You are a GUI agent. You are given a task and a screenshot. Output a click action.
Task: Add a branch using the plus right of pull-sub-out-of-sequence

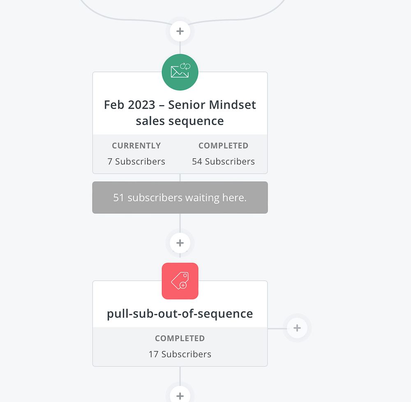tap(297, 328)
